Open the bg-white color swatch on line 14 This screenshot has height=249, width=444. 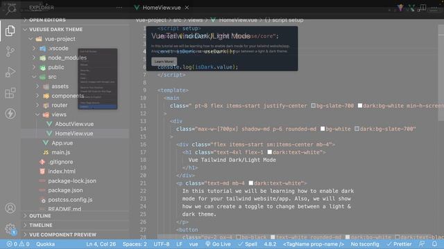pyautogui.click(x=323, y=129)
